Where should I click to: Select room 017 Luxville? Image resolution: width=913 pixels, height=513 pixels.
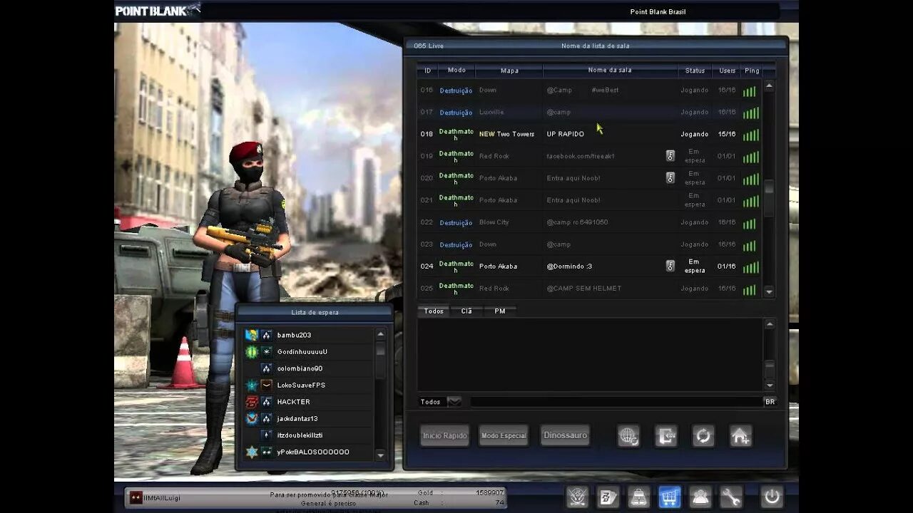pyautogui.click(x=589, y=112)
